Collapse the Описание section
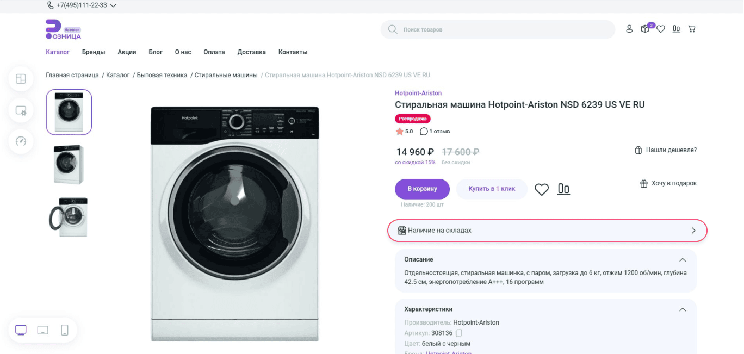This screenshot has width=744, height=354. coord(683,260)
